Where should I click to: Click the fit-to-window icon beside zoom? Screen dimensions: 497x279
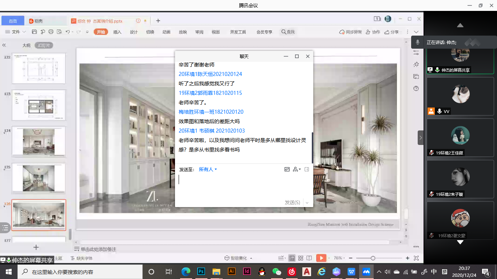tap(416, 258)
